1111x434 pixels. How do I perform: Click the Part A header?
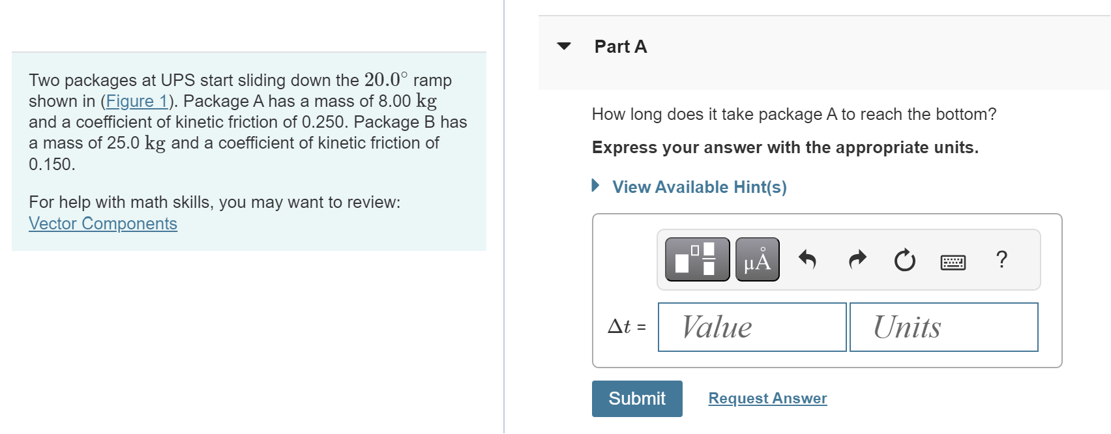(x=619, y=46)
